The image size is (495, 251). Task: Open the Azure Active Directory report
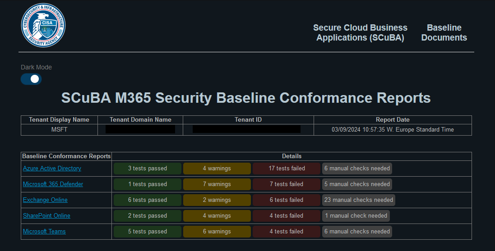(52, 169)
